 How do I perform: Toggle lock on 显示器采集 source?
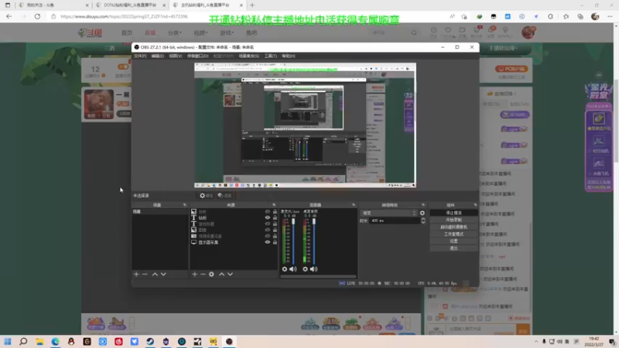[x=275, y=242]
